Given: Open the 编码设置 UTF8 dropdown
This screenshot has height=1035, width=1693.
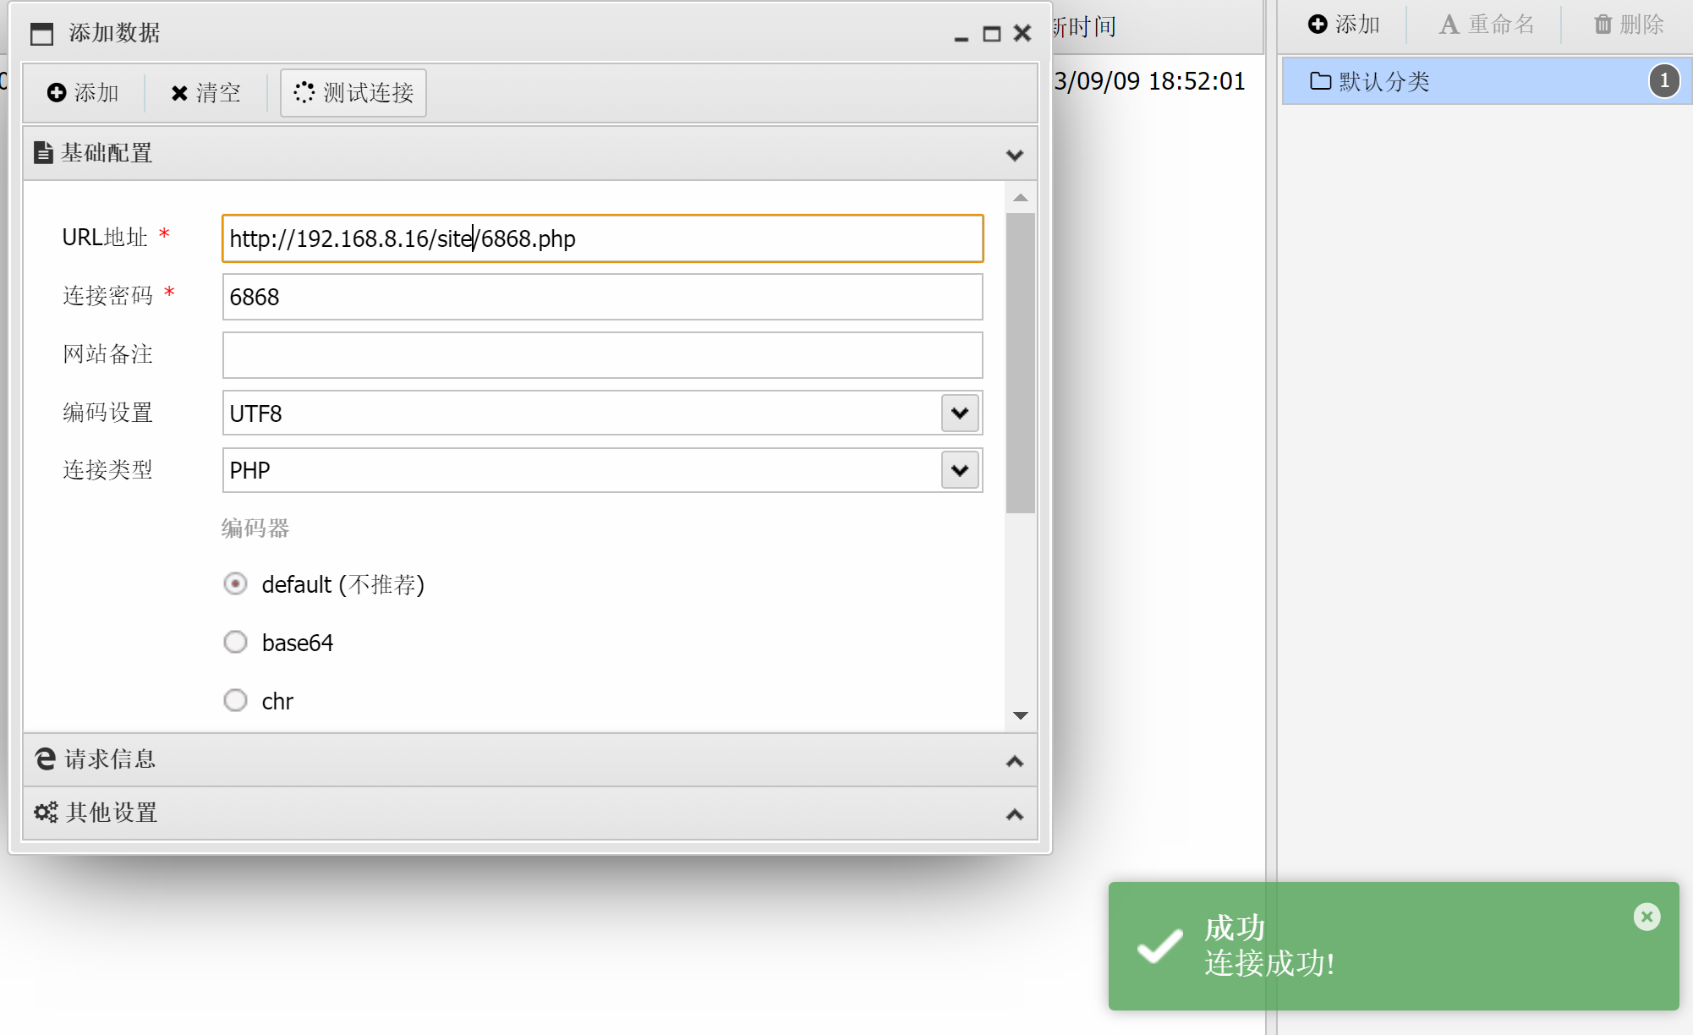Looking at the screenshot, I should pyautogui.click(x=960, y=413).
